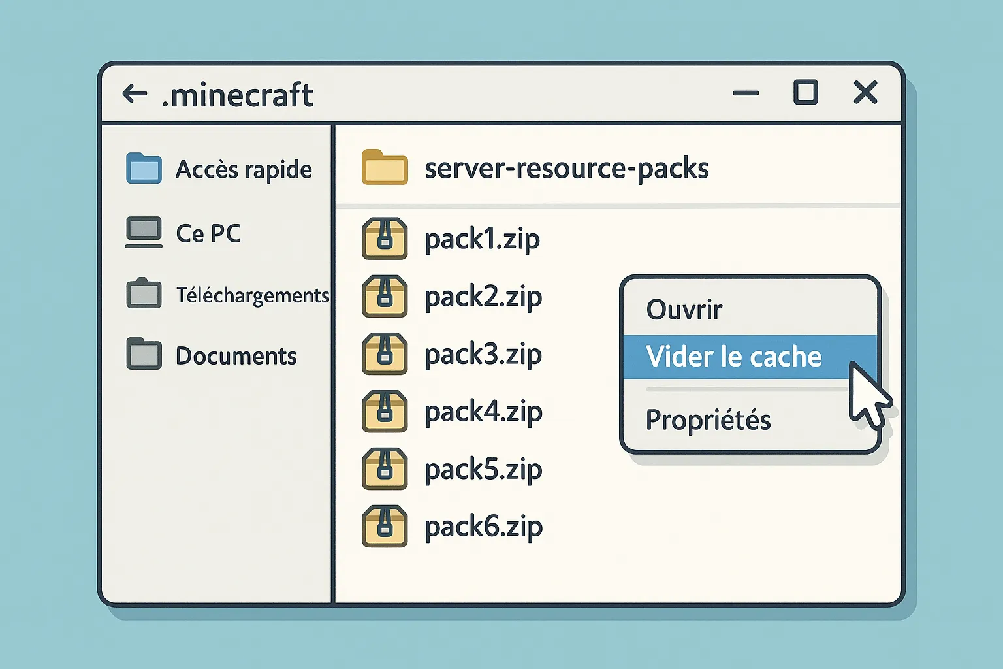Viewport: 1003px width, 669px height.
Task: Select 'Ce PC' in the sidebar
Action: click(x=208, y=233)
